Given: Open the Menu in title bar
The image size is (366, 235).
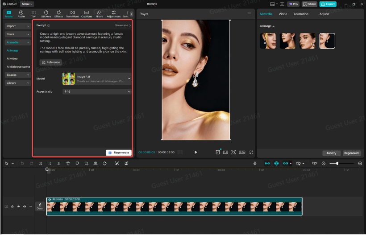Looking at the screenshot, I should tap(26, 4).
